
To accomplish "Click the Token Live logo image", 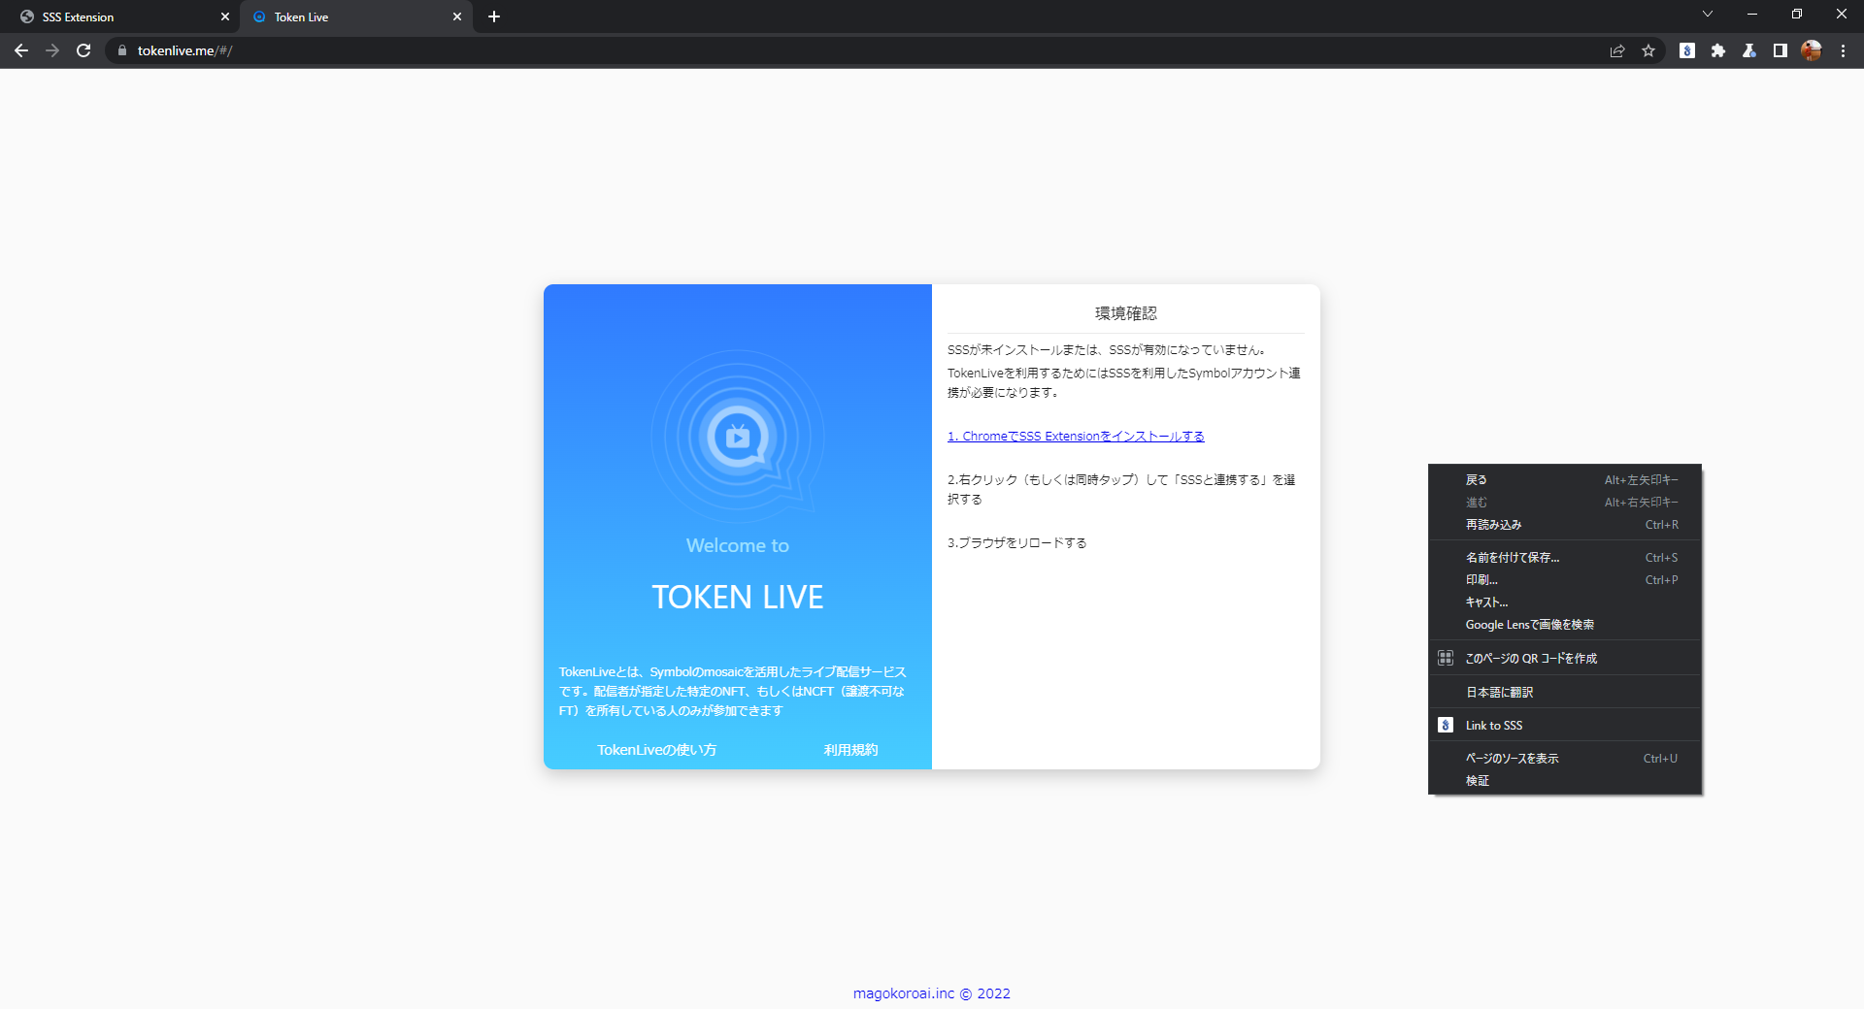I will pos(738,437).
